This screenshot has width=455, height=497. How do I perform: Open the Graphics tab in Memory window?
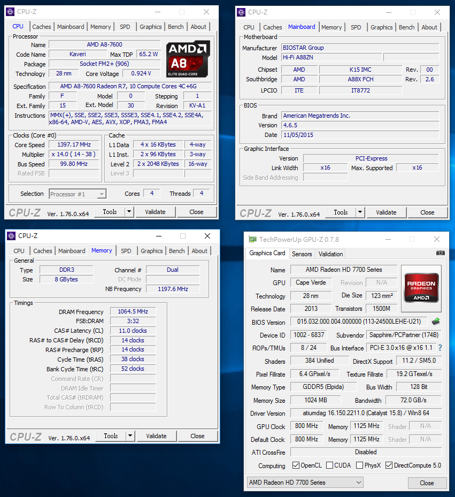coord(152,251)
